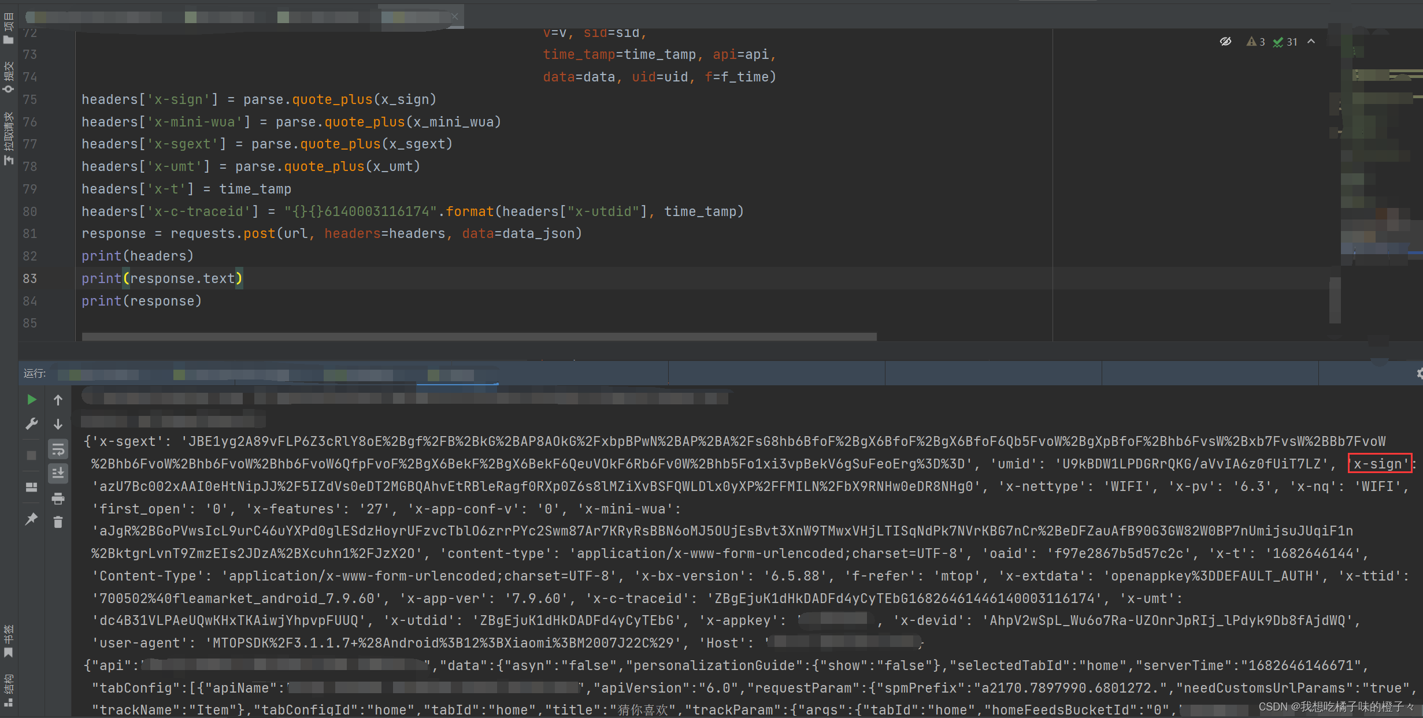
Task: Click 'user-agent' entry in console output
Action: coord(390,643)
